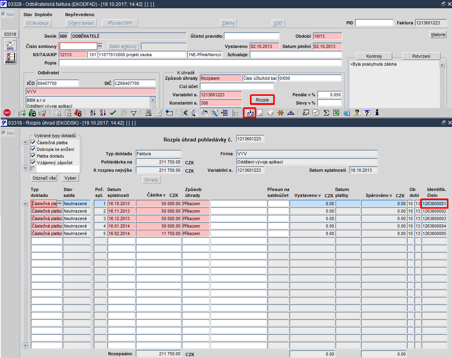Viewport: 452px width, 358px height.
Task: Switch to the Kontroly tab
Action: point(374,56)
